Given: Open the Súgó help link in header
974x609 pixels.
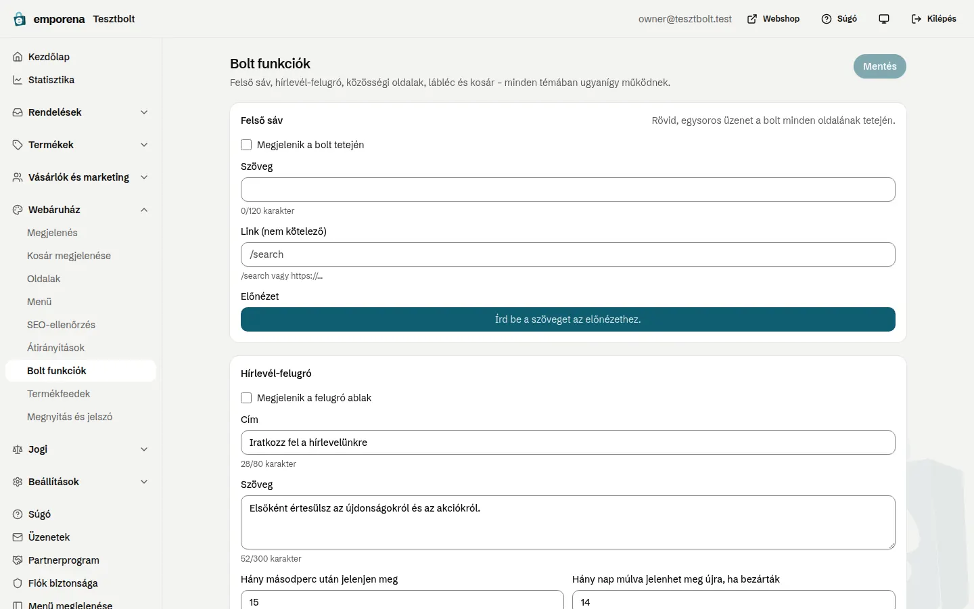Looking at the screenshot, I should click(839, 19).
